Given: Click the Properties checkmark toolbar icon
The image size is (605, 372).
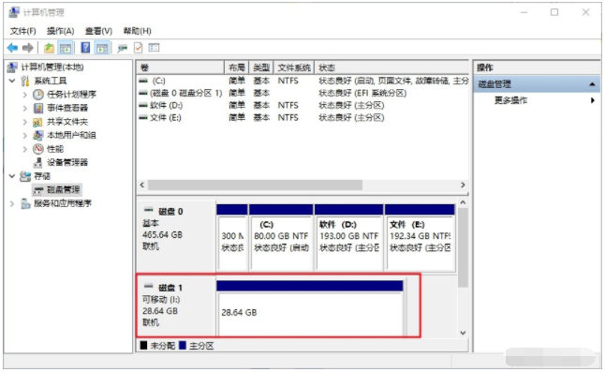Looking at the screenshot, I should (138, 48).
